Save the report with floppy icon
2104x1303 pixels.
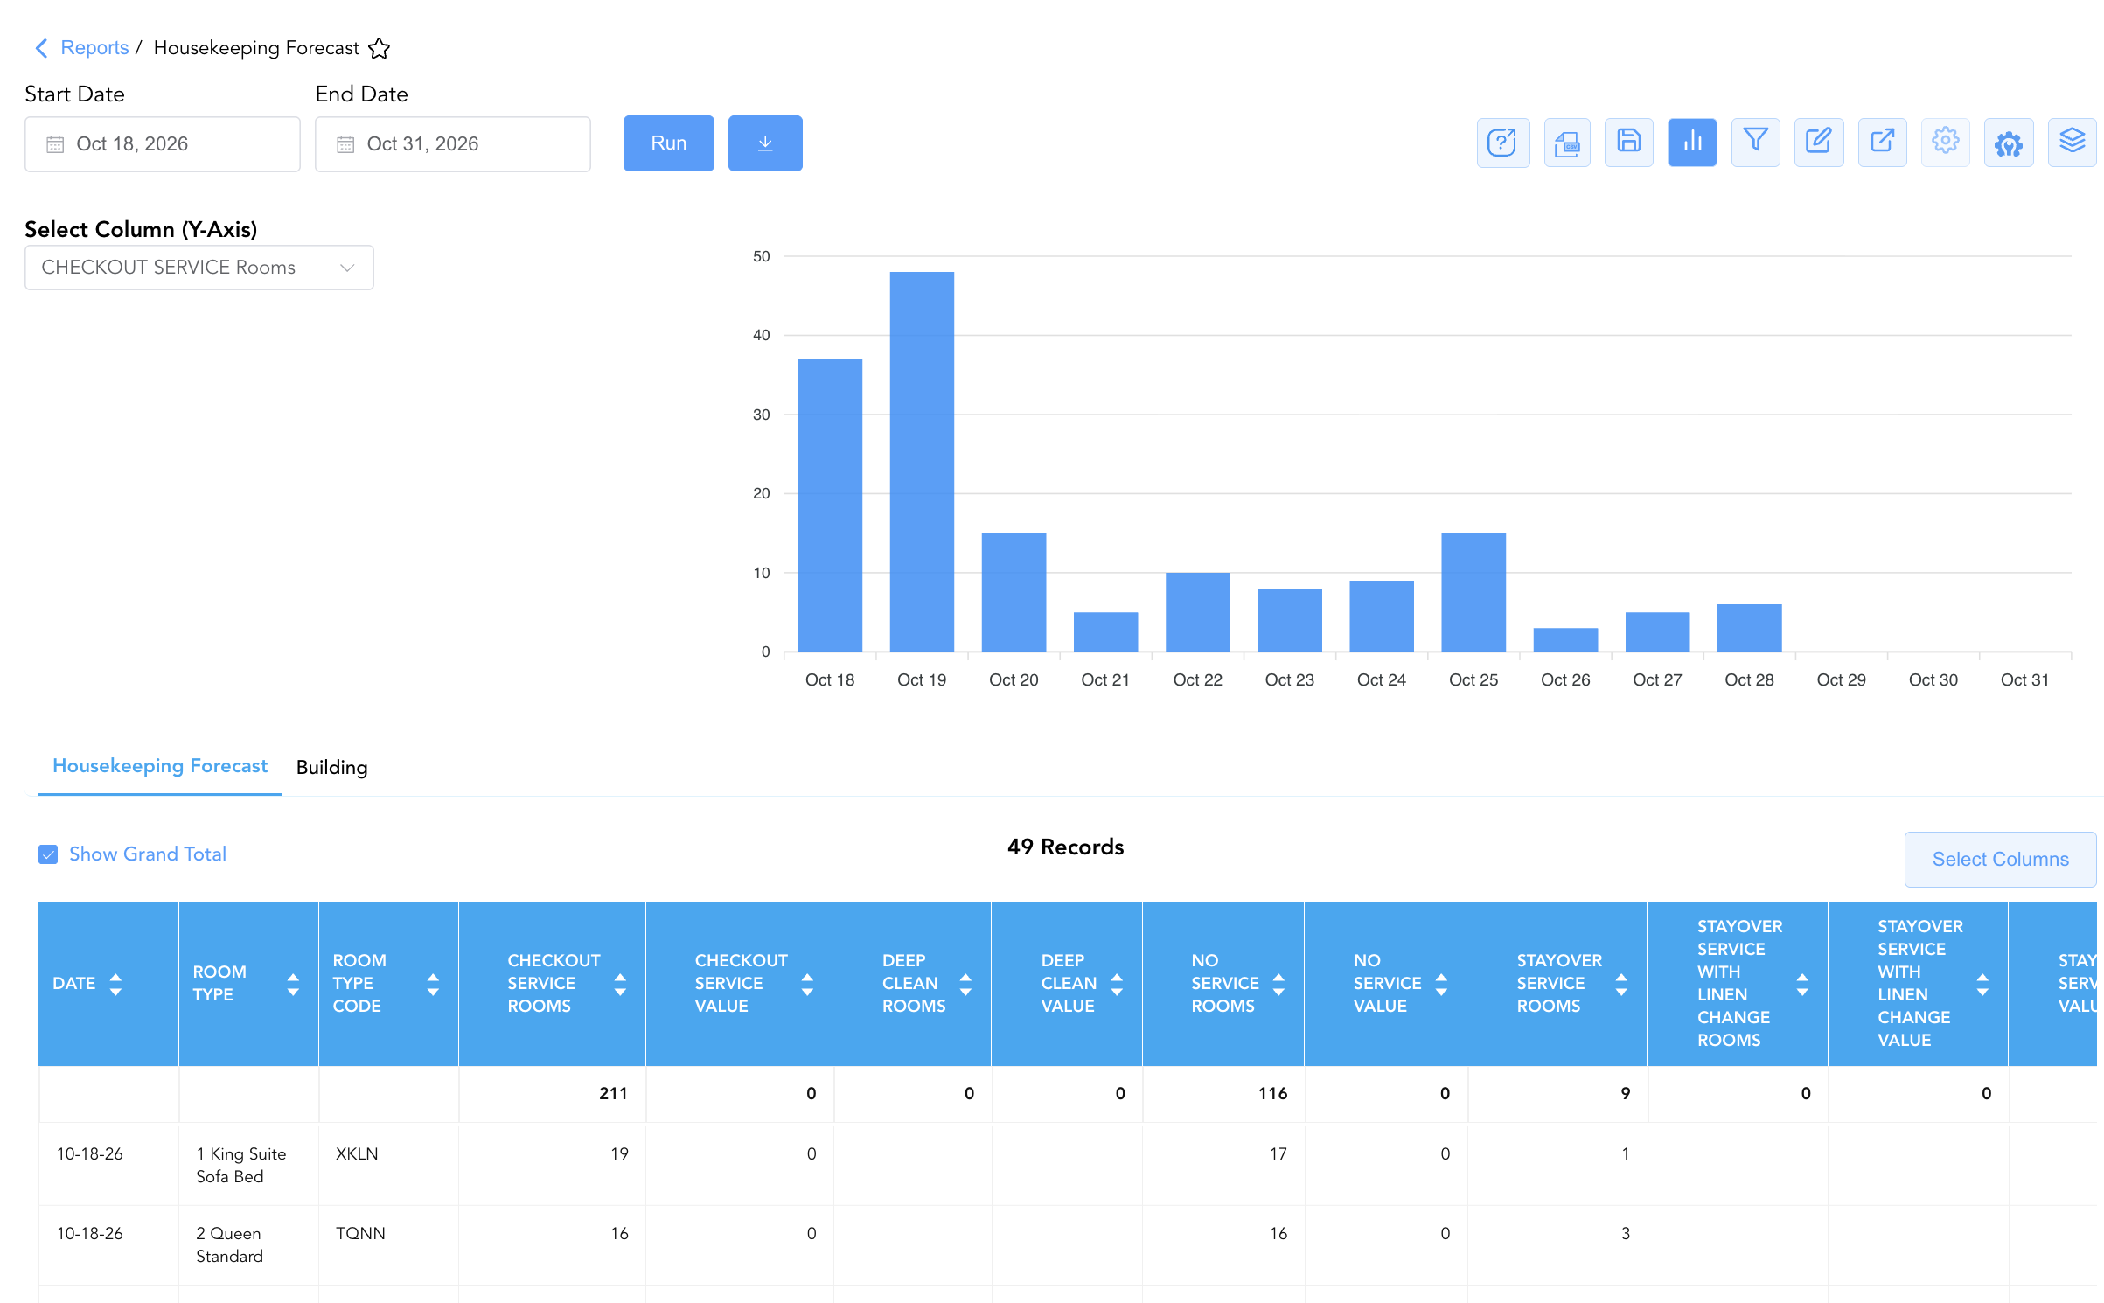pos(1629,143)
